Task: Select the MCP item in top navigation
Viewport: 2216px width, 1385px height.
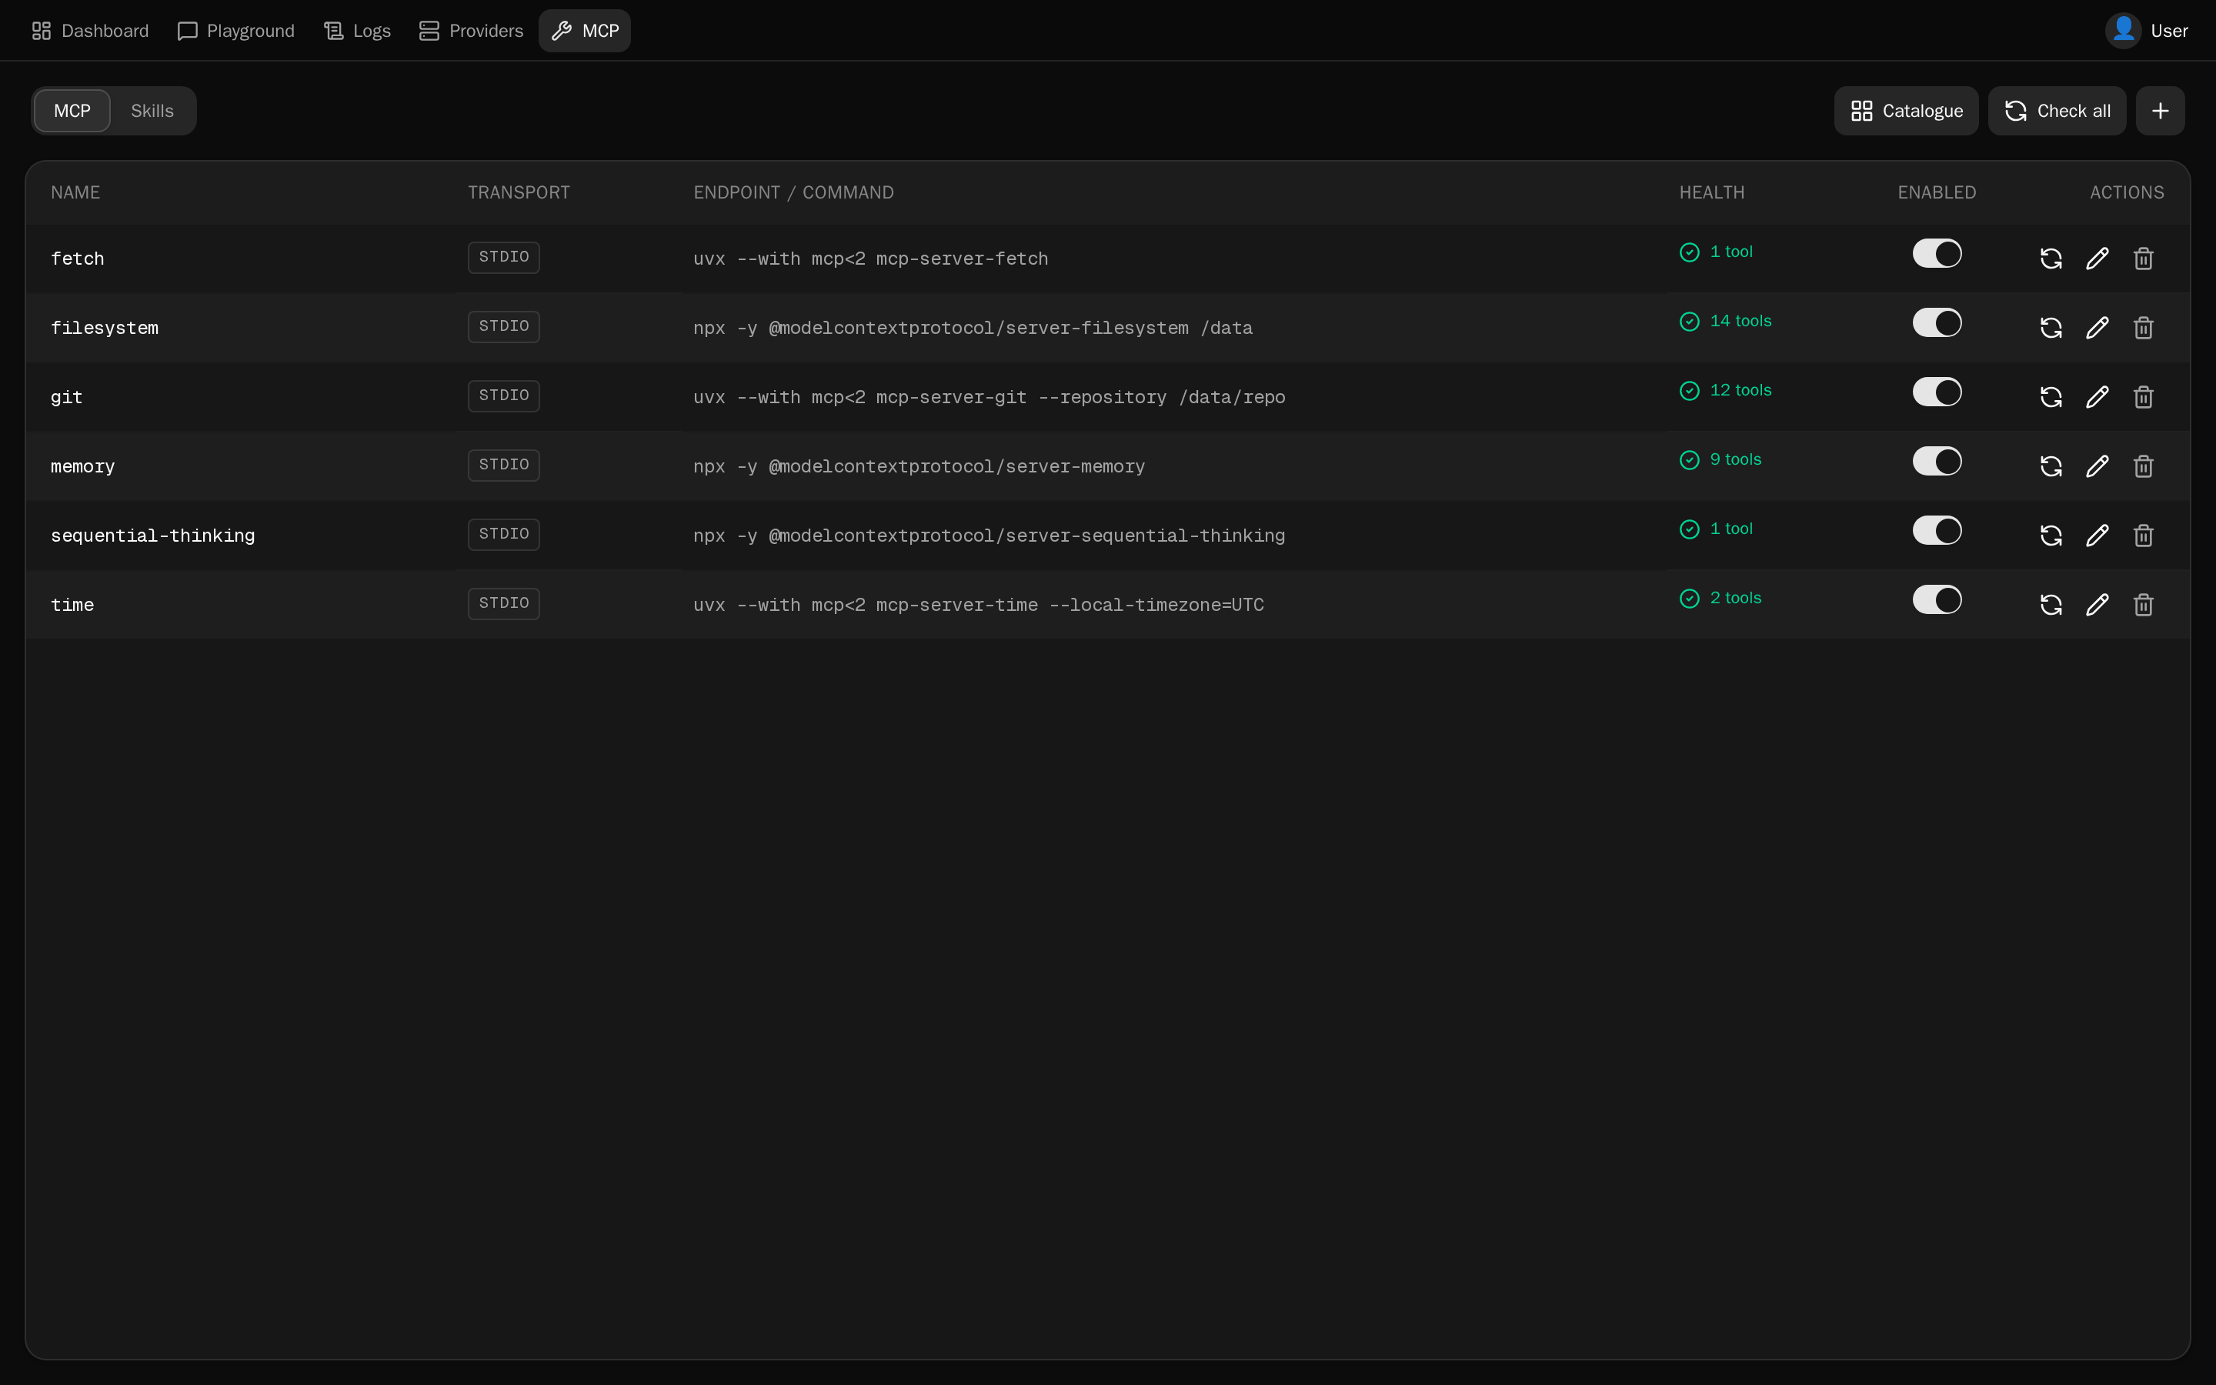Action: [x=584, y=30]
